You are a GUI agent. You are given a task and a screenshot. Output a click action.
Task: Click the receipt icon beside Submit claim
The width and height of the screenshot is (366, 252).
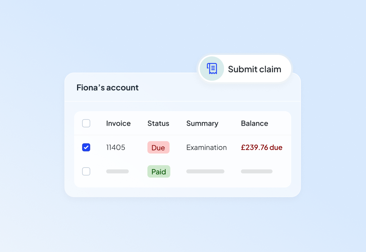coord(212,69)
